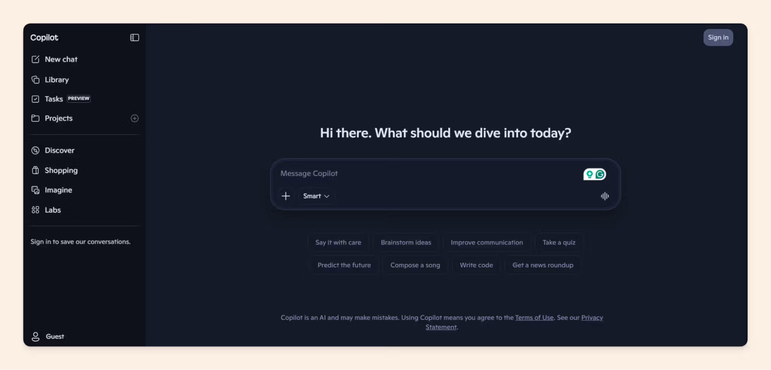
Task: Click the Projects folder icon
Action: 35,118
